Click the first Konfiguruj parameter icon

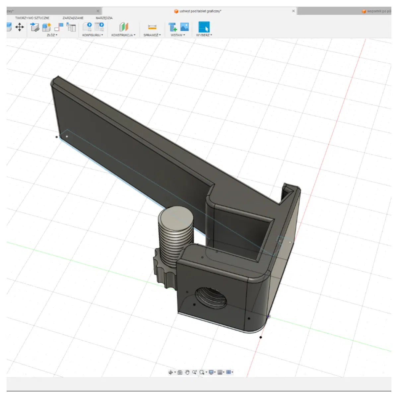[x=88, y=27]
